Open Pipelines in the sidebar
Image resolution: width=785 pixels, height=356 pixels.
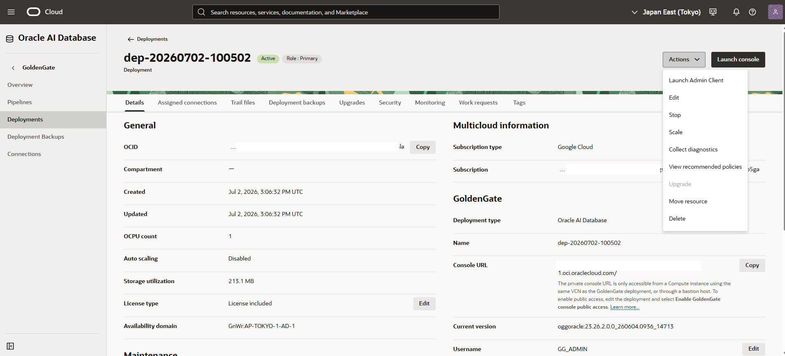coord(53,102)
